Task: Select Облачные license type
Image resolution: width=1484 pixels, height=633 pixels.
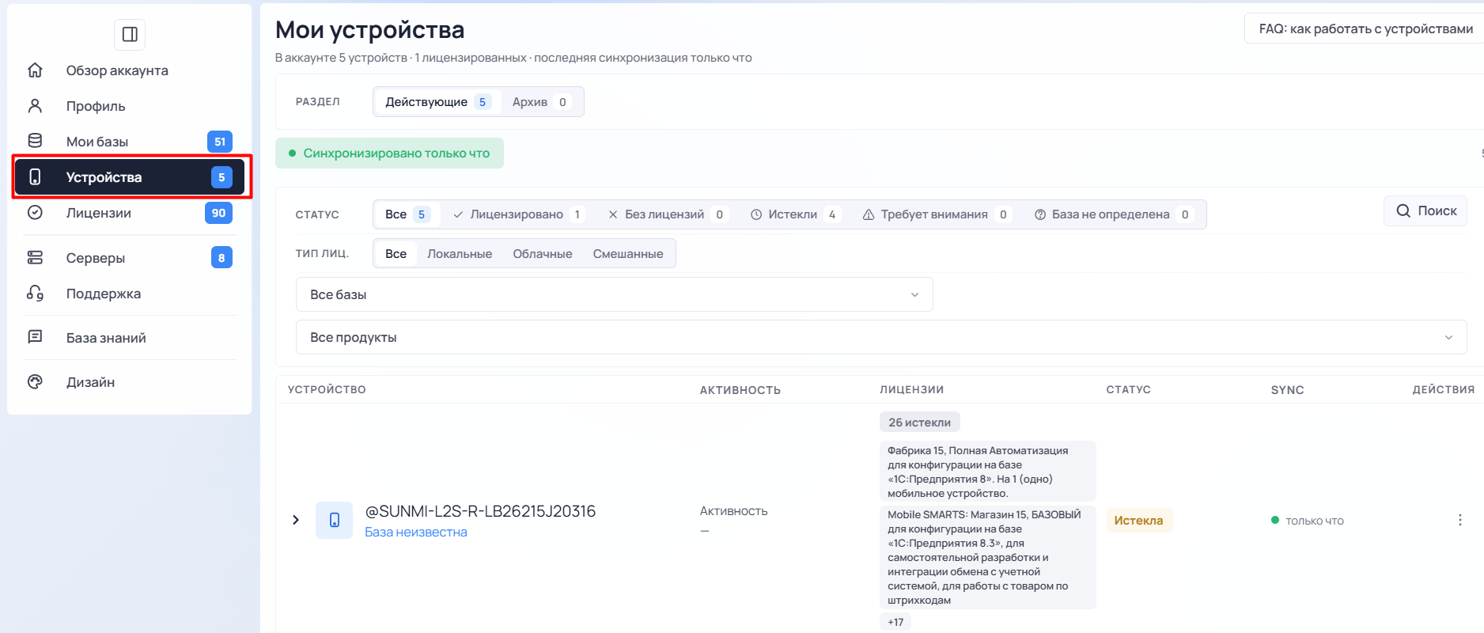Action: [x=543, y=254]
